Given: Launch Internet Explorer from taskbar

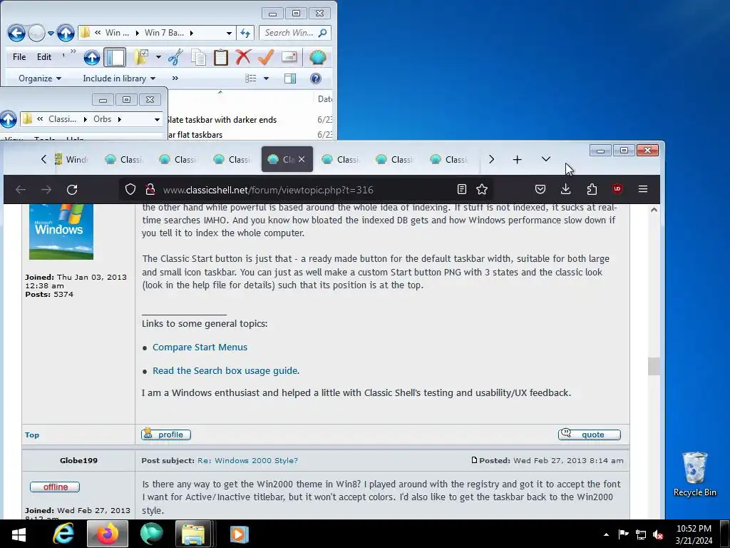Looking at the screenshot, I should pos(63,534).
